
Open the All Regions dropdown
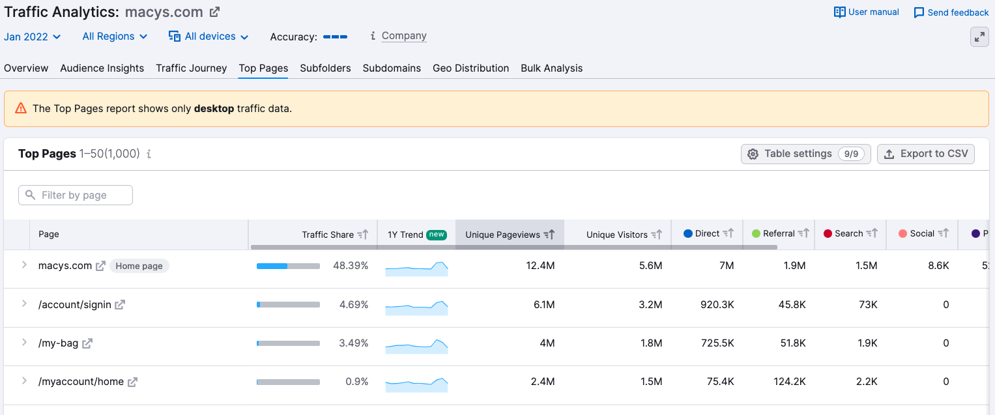click(115, 36)
